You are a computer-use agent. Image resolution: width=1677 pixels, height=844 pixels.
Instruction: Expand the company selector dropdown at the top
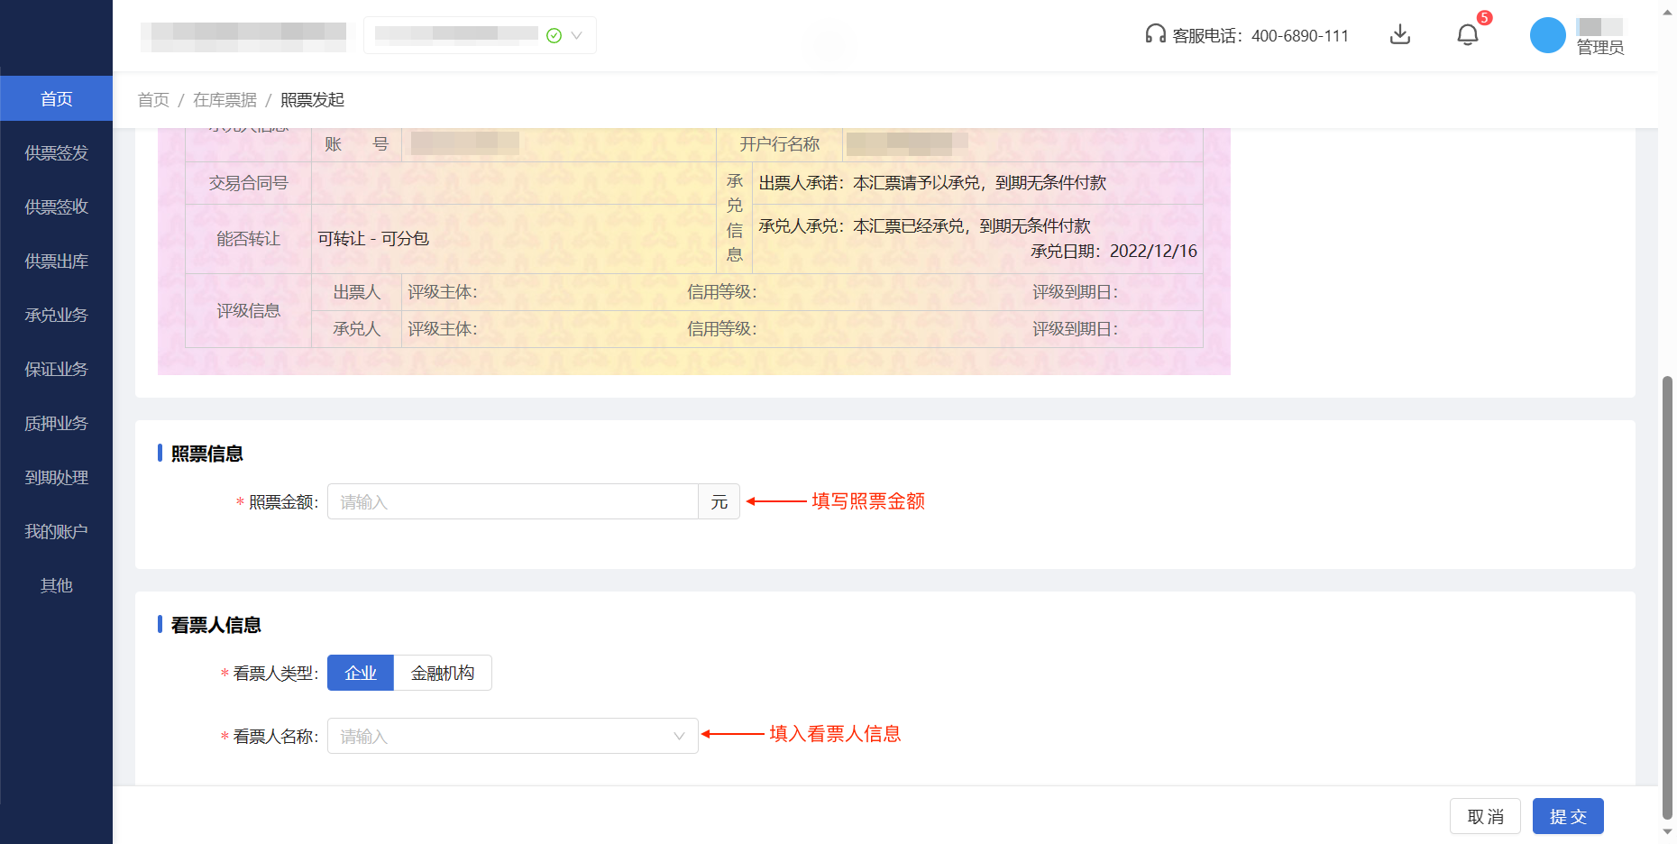point(578,35)
